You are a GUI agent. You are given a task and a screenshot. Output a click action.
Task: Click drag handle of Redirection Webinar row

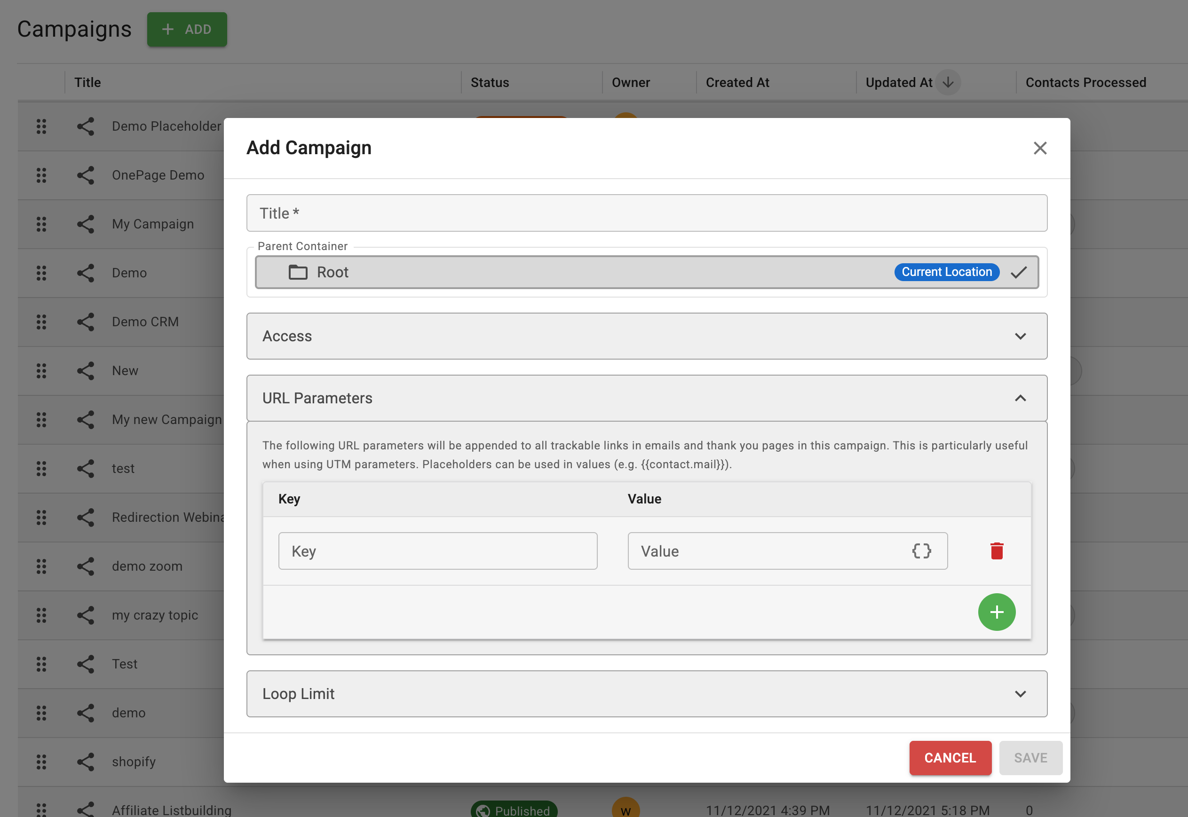pos(41,517)
